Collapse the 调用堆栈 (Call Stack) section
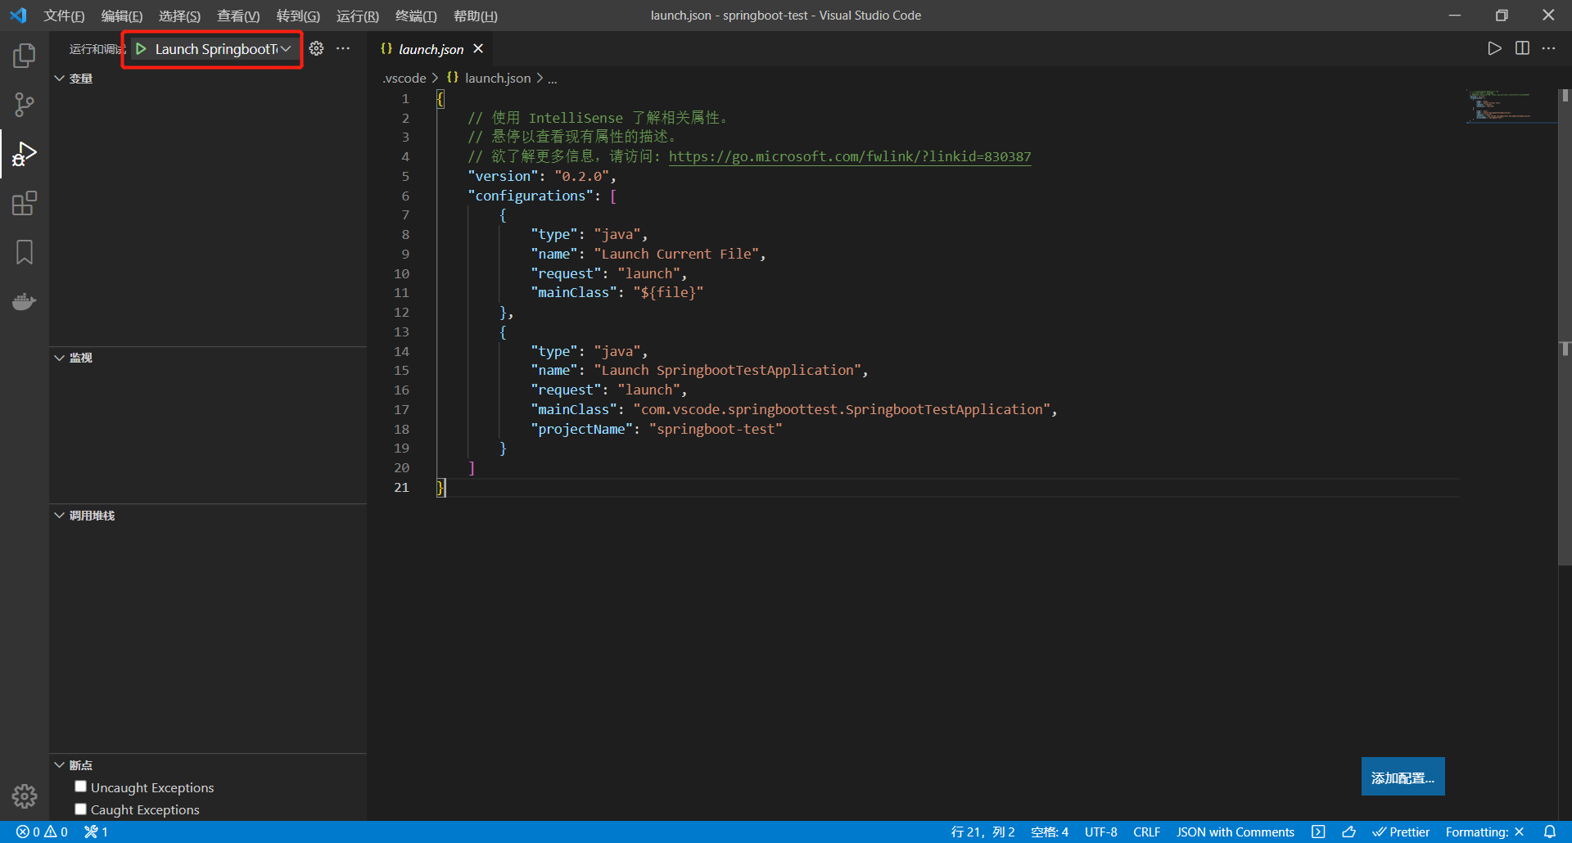Screen dimensions: 1572x843 (x=60, y=516)
